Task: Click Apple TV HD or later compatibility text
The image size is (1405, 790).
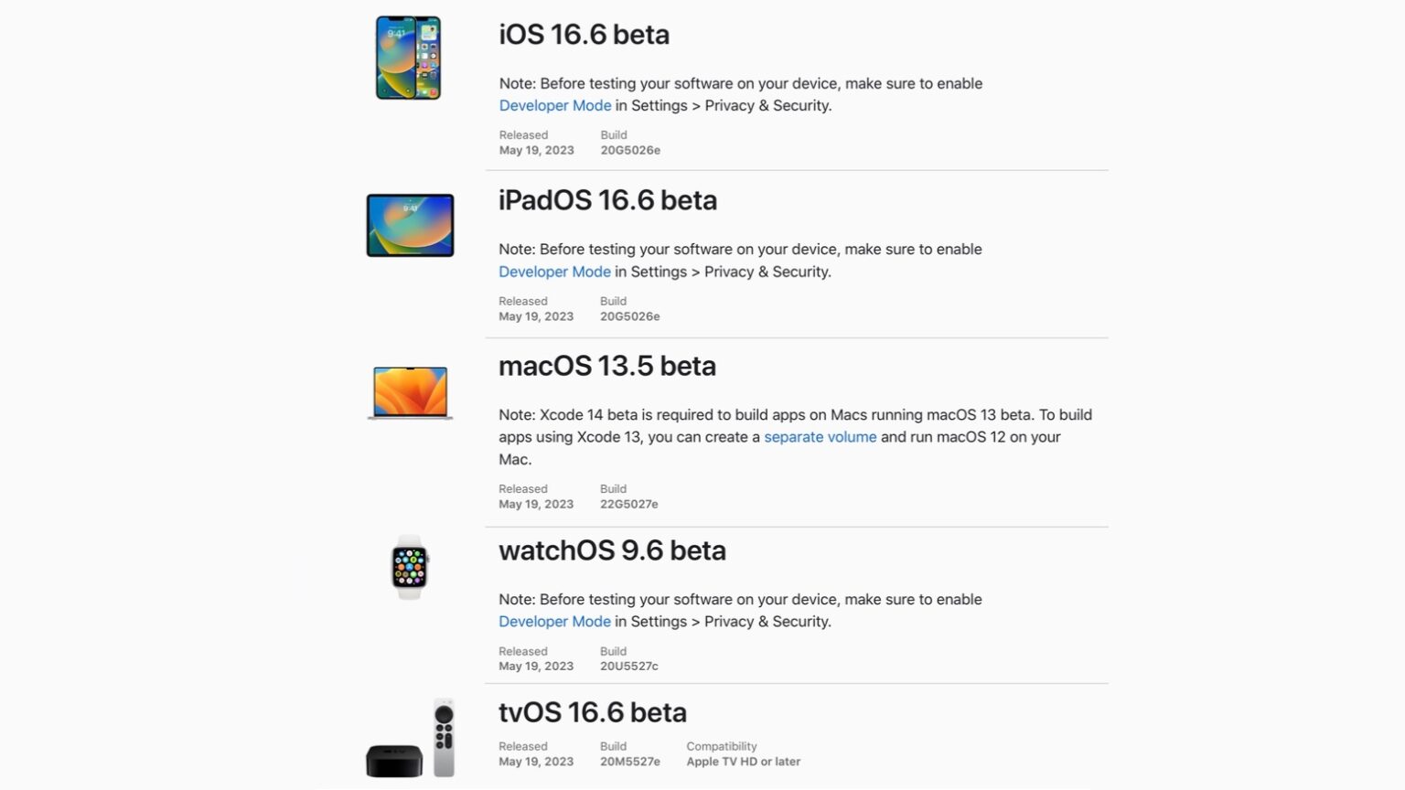Action: point(743,762)
